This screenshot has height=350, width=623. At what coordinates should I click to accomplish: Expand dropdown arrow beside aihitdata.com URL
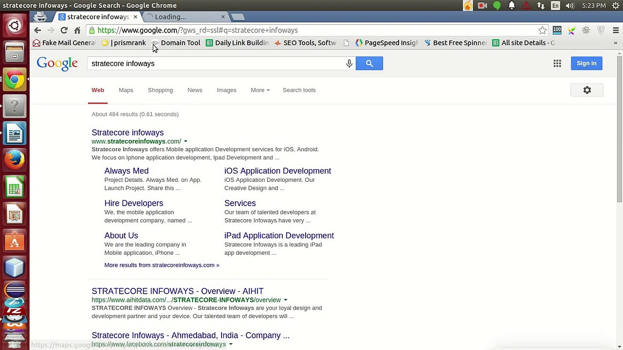[x=285, y=300]
